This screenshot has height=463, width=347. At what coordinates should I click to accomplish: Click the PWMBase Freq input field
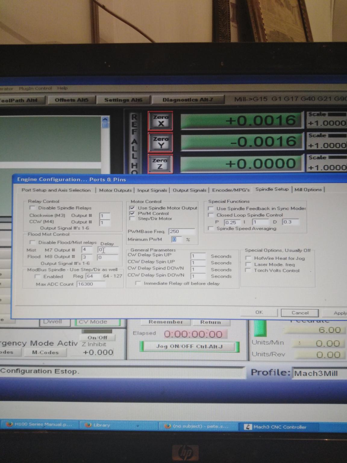(x=181, y=231)
